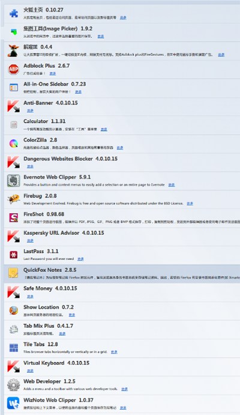Click the All-in-One Sidebar icon
Screen dimensions: 240x415
13,88
